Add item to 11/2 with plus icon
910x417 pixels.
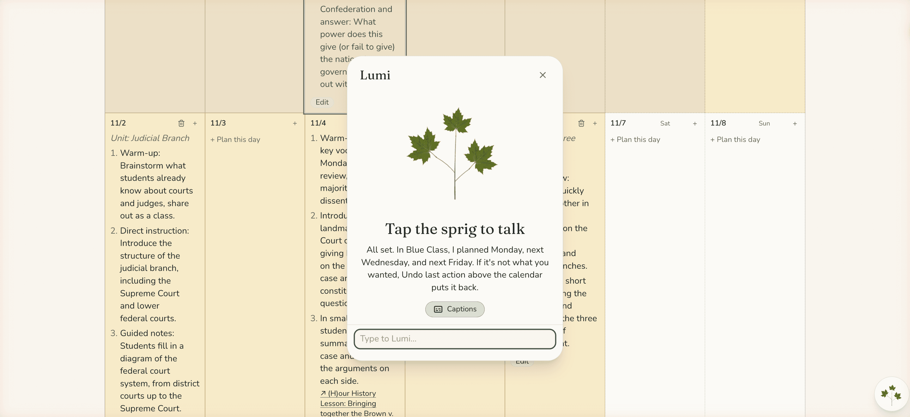195,123
